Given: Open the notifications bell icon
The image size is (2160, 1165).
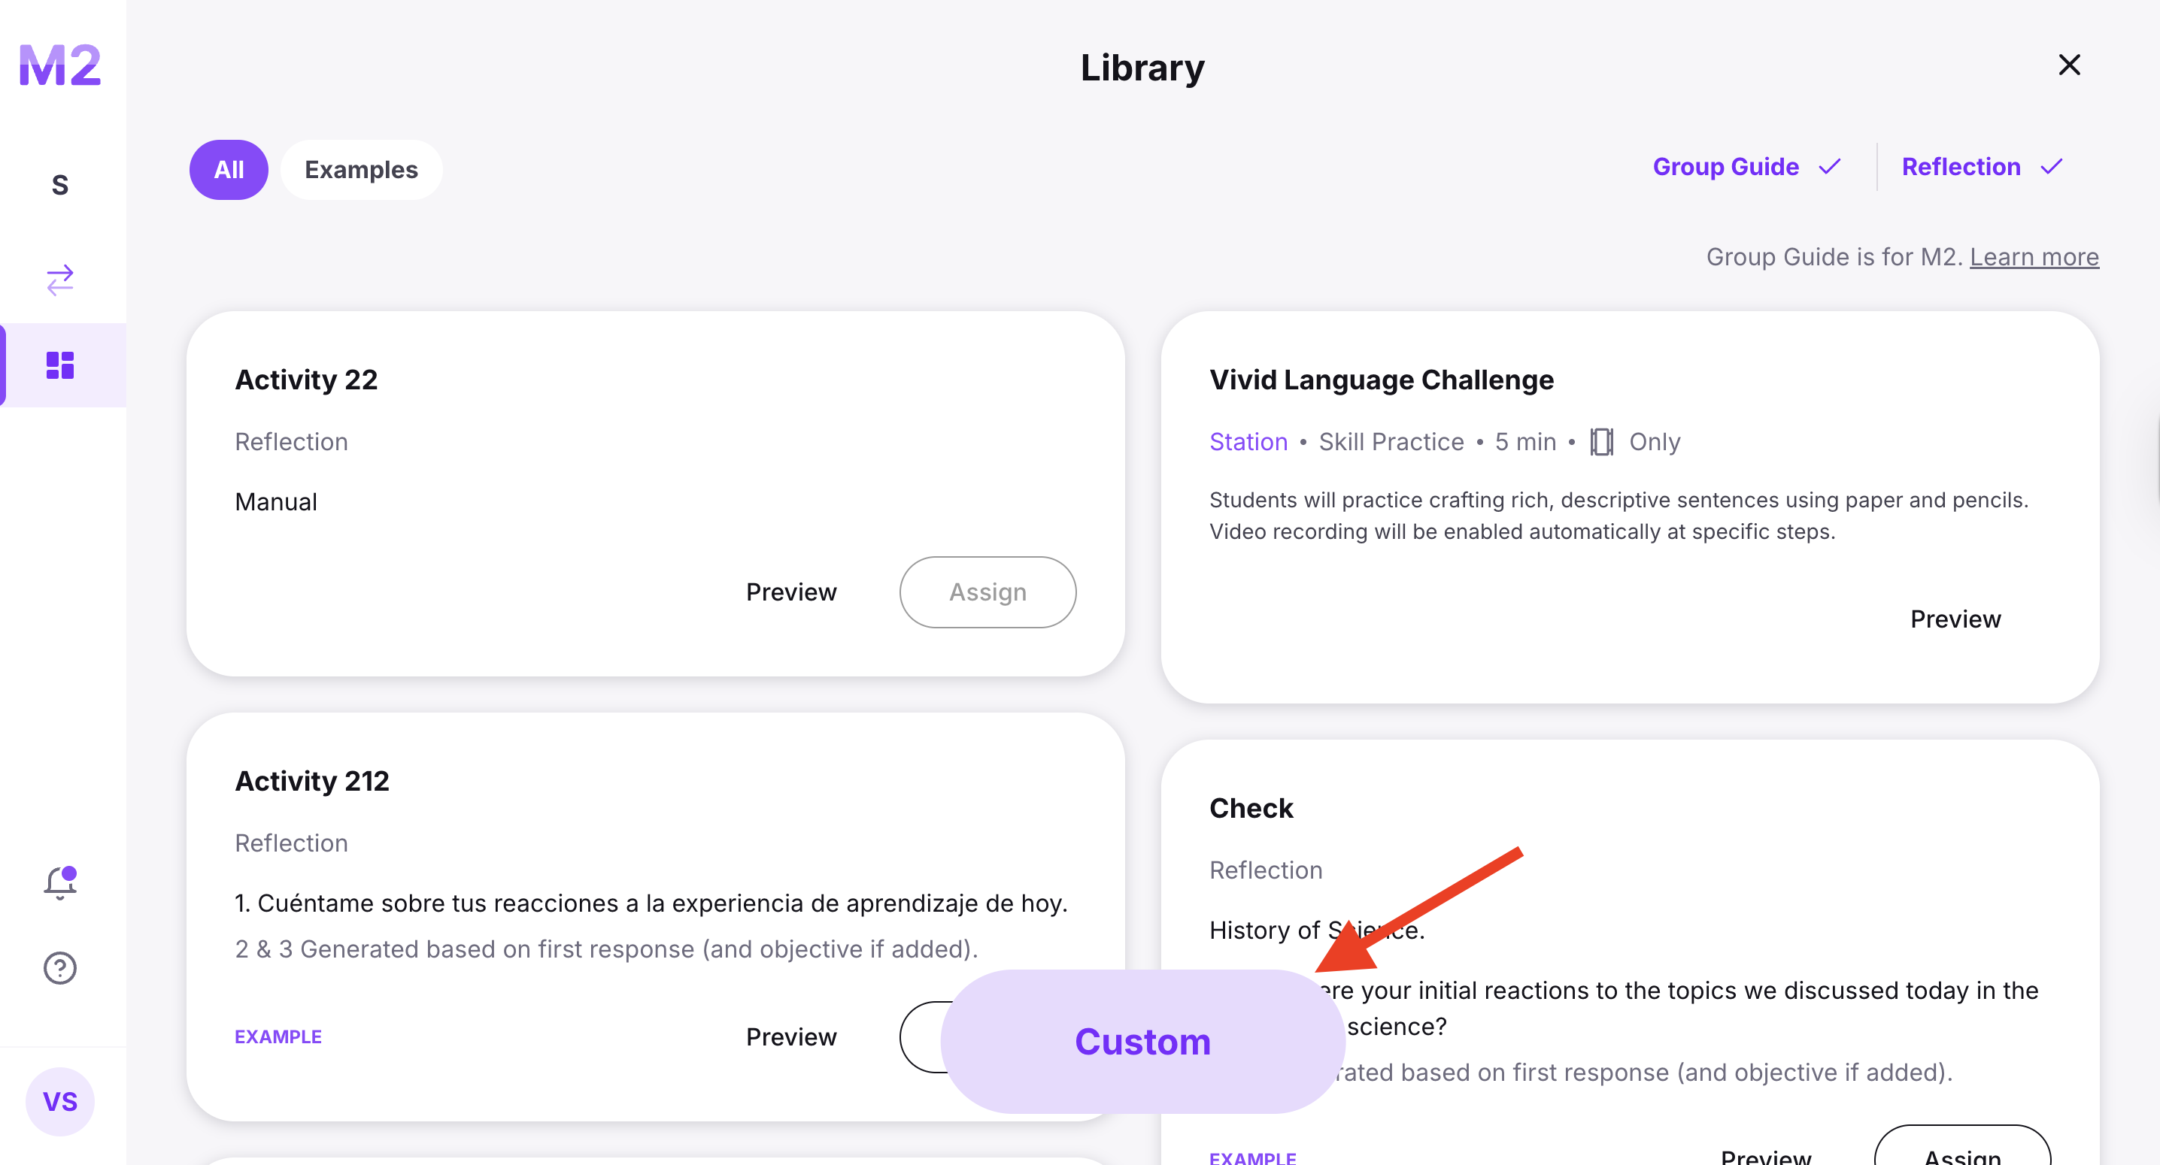Looking at the screenshot, I should [59, 882].
